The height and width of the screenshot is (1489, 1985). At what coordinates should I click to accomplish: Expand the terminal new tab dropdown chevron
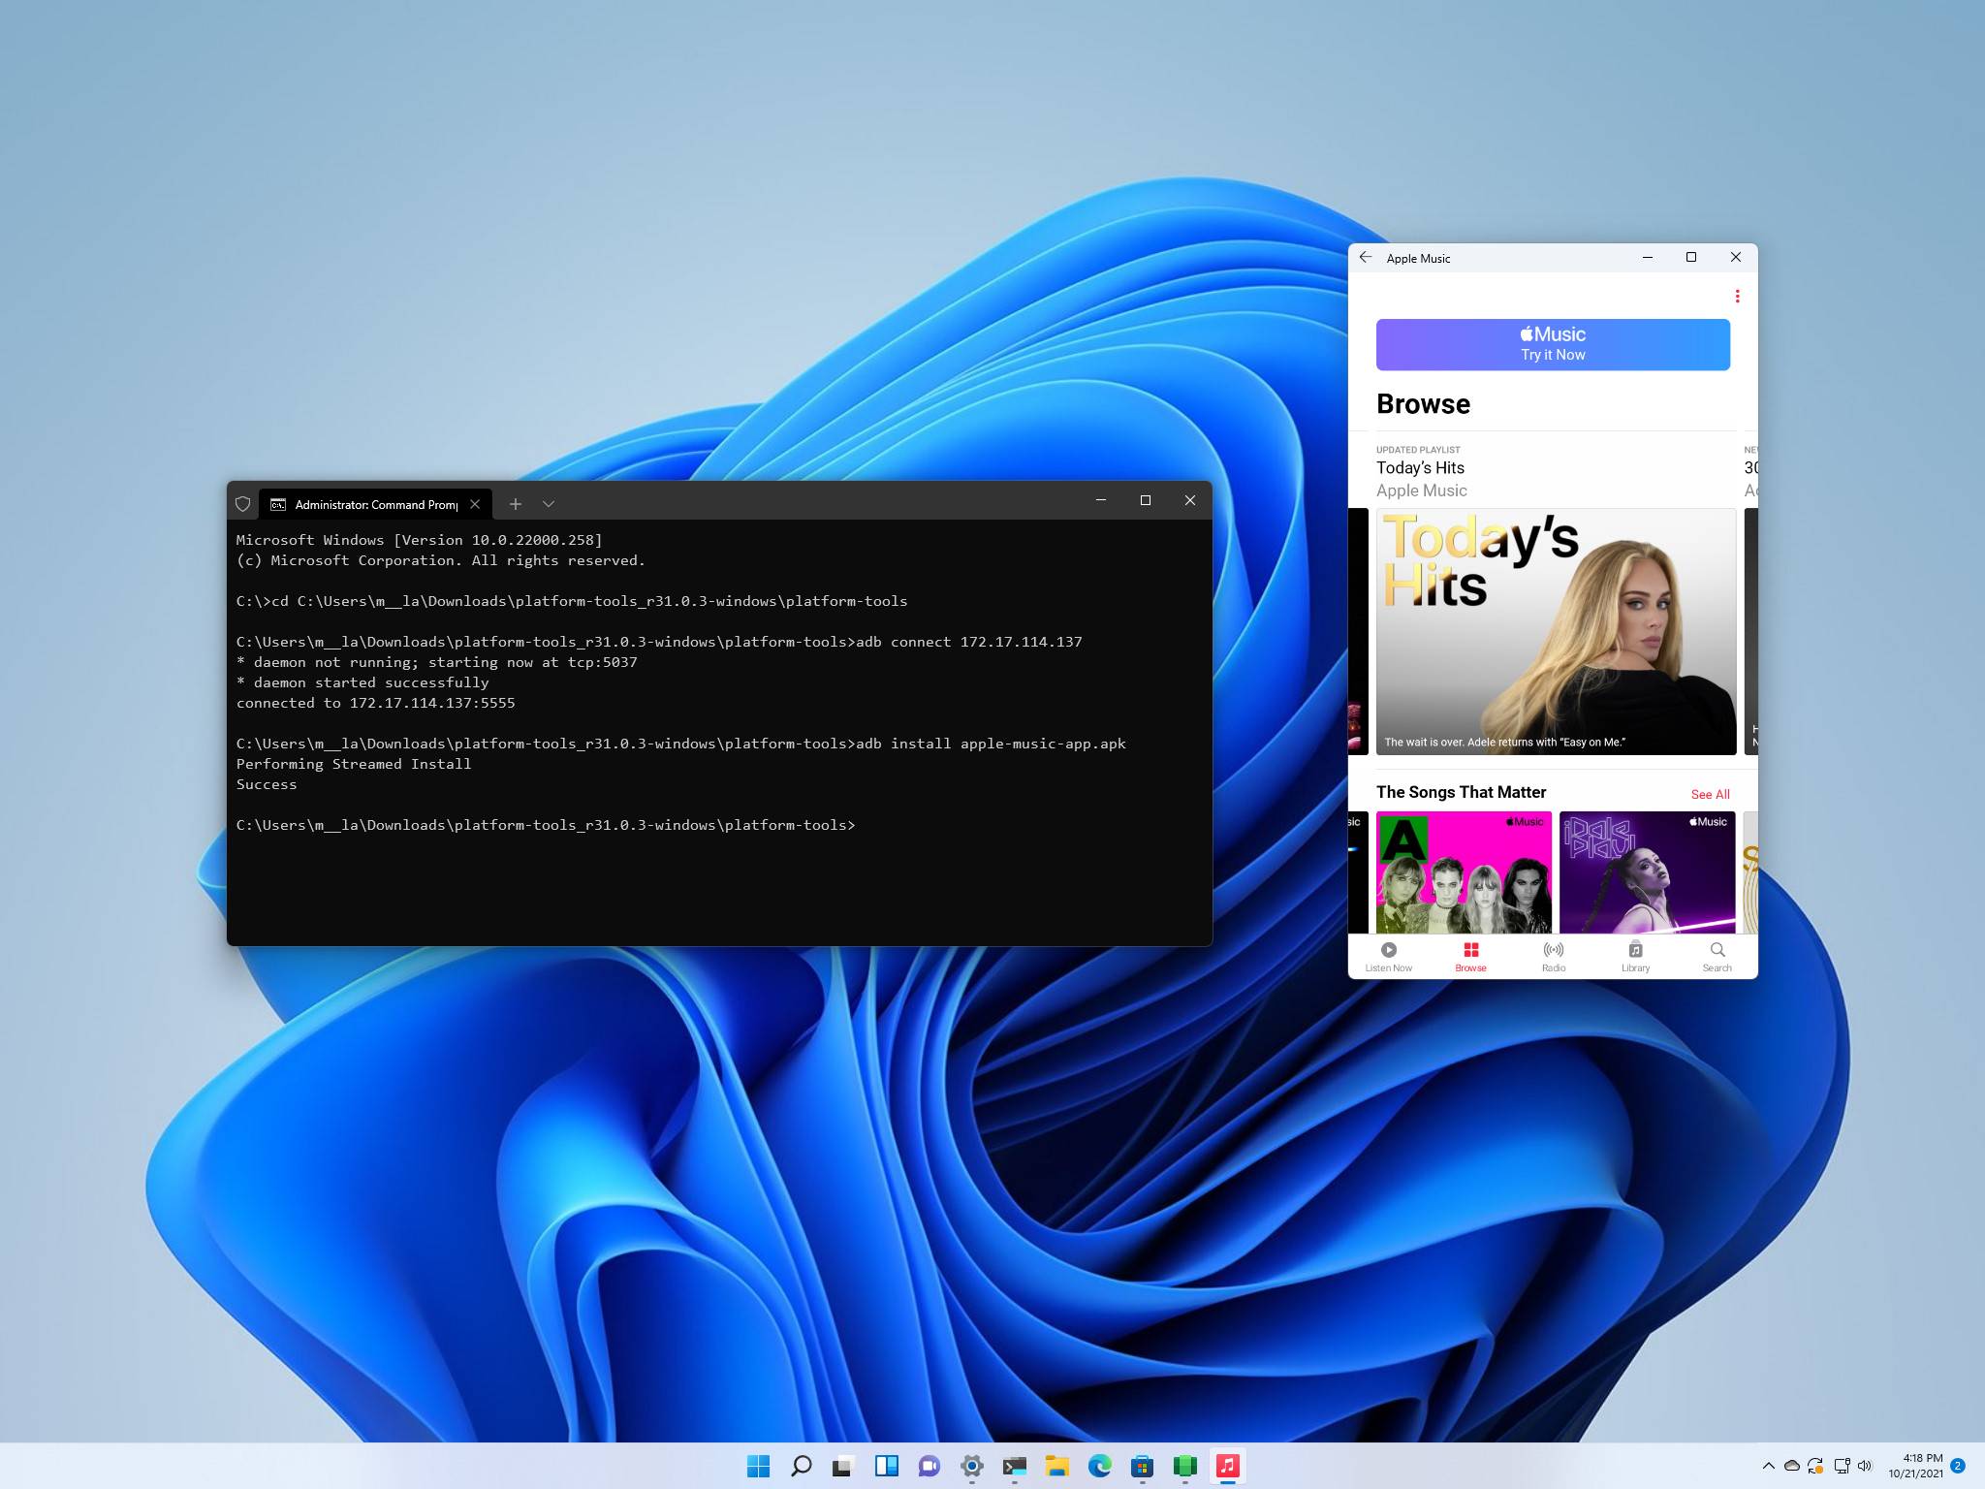(x=549, y=504)
